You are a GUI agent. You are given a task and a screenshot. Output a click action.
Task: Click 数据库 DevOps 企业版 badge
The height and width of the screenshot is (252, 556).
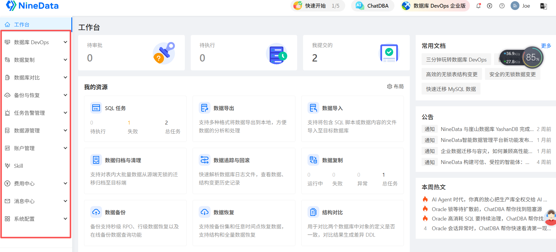click(x=435, y=6)
